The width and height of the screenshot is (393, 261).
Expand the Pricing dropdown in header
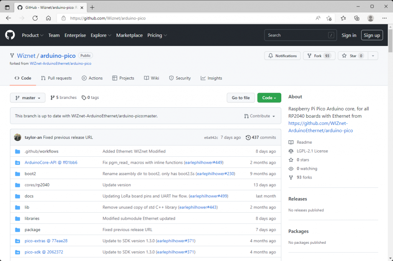pyautogui.click(x=157, y=35)
